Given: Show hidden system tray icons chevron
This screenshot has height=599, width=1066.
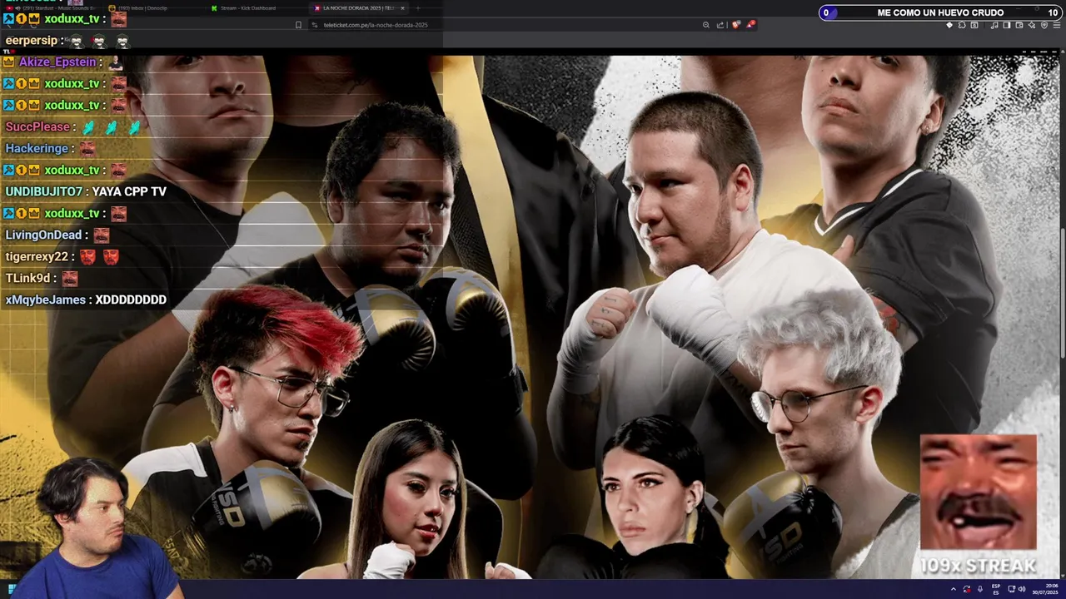Looking at the screenshot, I should pos(954,589).
